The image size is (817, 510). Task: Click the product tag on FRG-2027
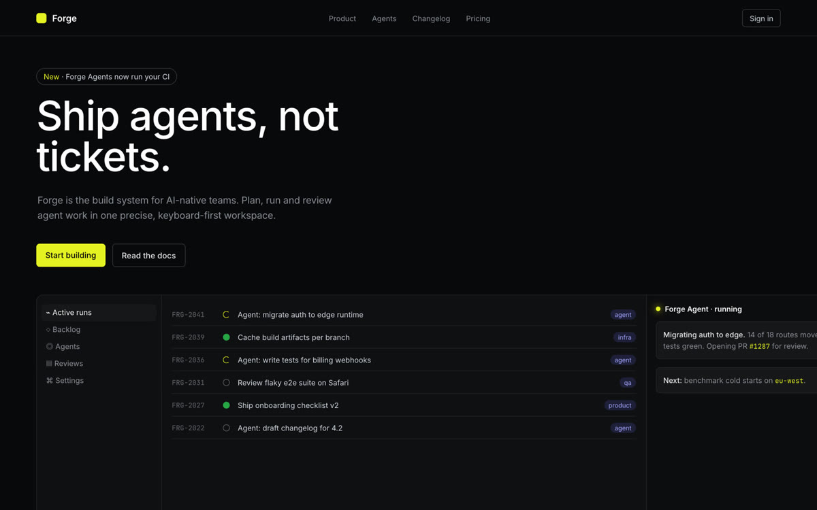coord(620,405)
